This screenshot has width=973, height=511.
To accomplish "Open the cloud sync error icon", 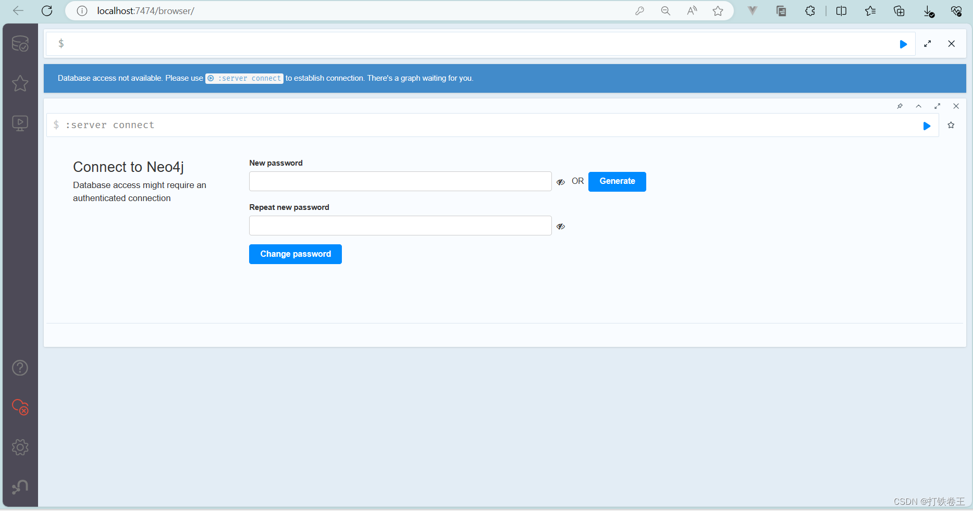I will (x=20, y=407).
